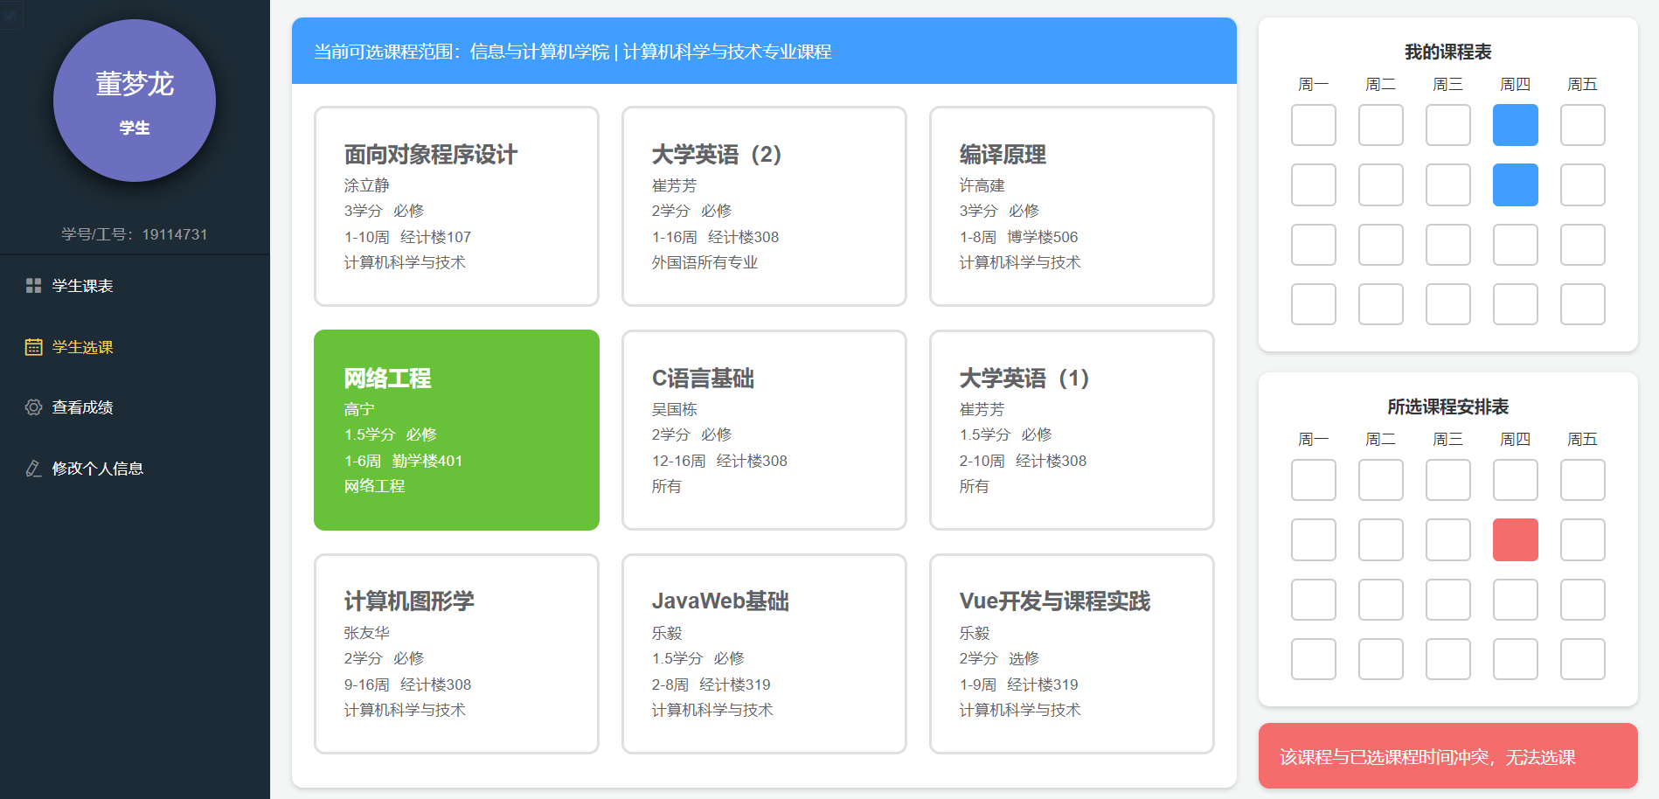Click the second blue 周四 cell in 我的课程表
Image resolution: width=1659 pixels, height=799 pixels.
click(x=1516, y=185)
